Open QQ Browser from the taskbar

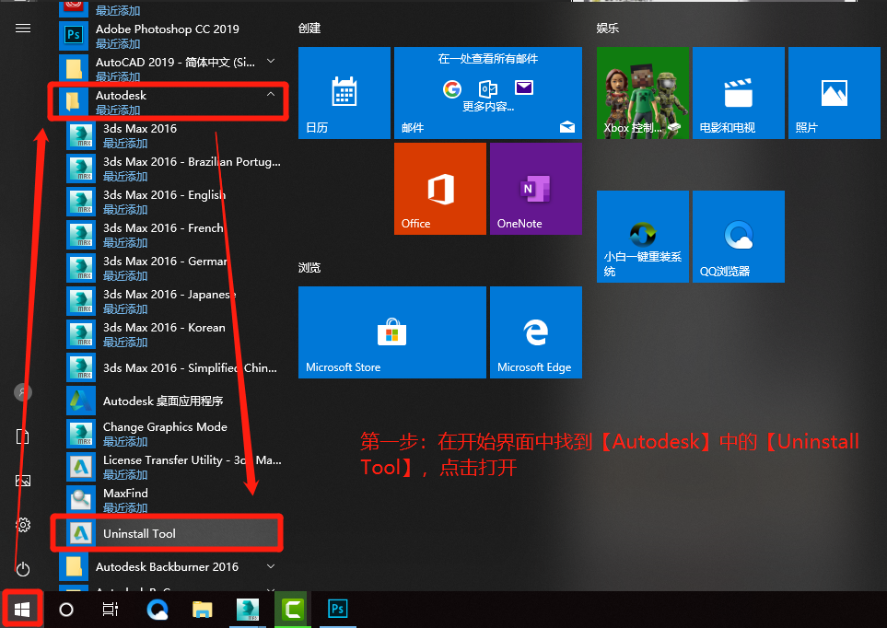158,610
